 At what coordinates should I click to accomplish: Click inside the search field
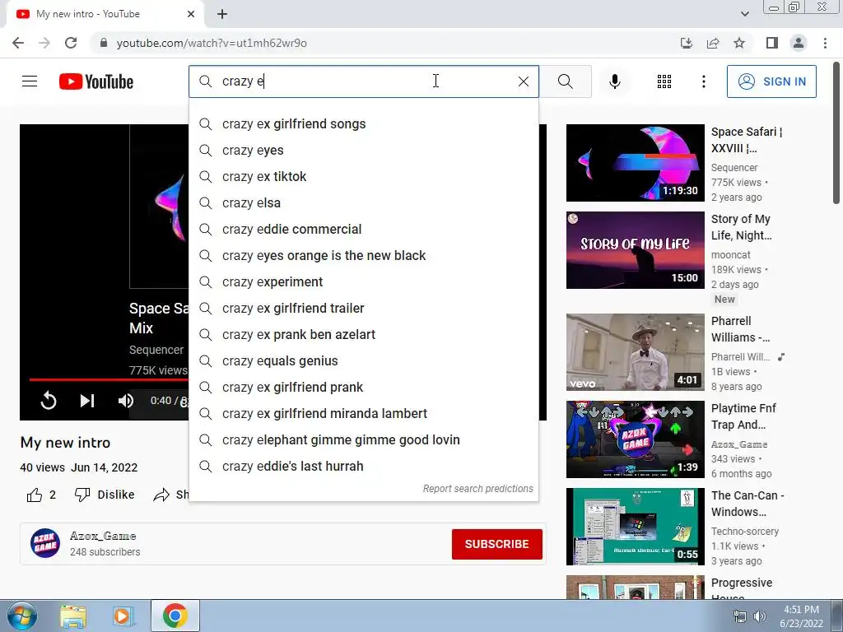(x=364, y=81)
